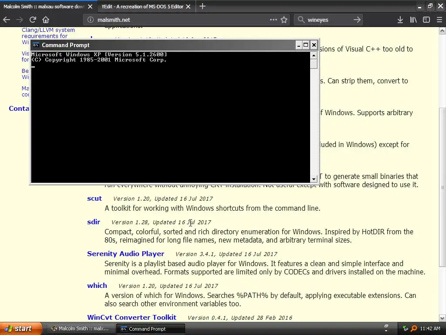
Task: Open the browser home page icon
Action: tap(46, 20)
